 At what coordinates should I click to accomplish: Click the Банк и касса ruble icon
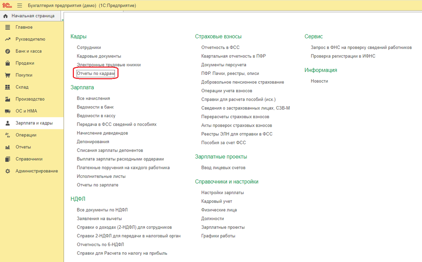[8, 51]
